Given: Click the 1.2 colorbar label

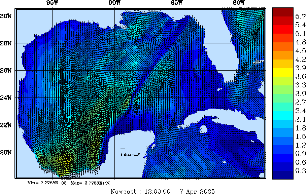Looking at the screenshot, I should 301,145.
